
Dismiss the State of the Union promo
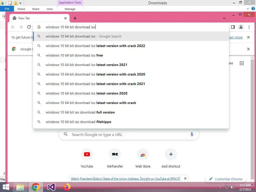[x=185, y=178]
